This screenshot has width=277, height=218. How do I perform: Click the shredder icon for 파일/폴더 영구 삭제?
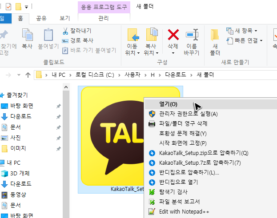coord(152,123)
